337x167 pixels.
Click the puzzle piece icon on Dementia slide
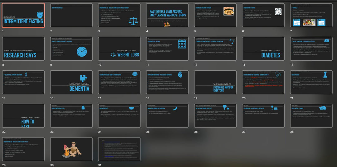point(83,78)
